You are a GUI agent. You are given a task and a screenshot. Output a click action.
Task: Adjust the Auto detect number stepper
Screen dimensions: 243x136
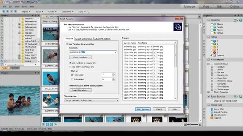pyautogui.click(x=114, y=79)
